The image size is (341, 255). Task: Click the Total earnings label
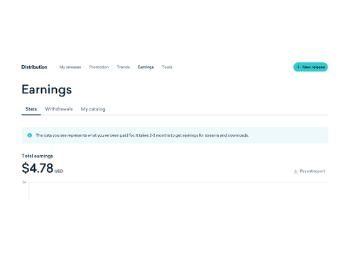click(37, 156)
